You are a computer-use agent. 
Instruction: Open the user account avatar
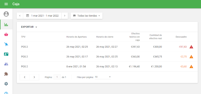click(6, 14)
